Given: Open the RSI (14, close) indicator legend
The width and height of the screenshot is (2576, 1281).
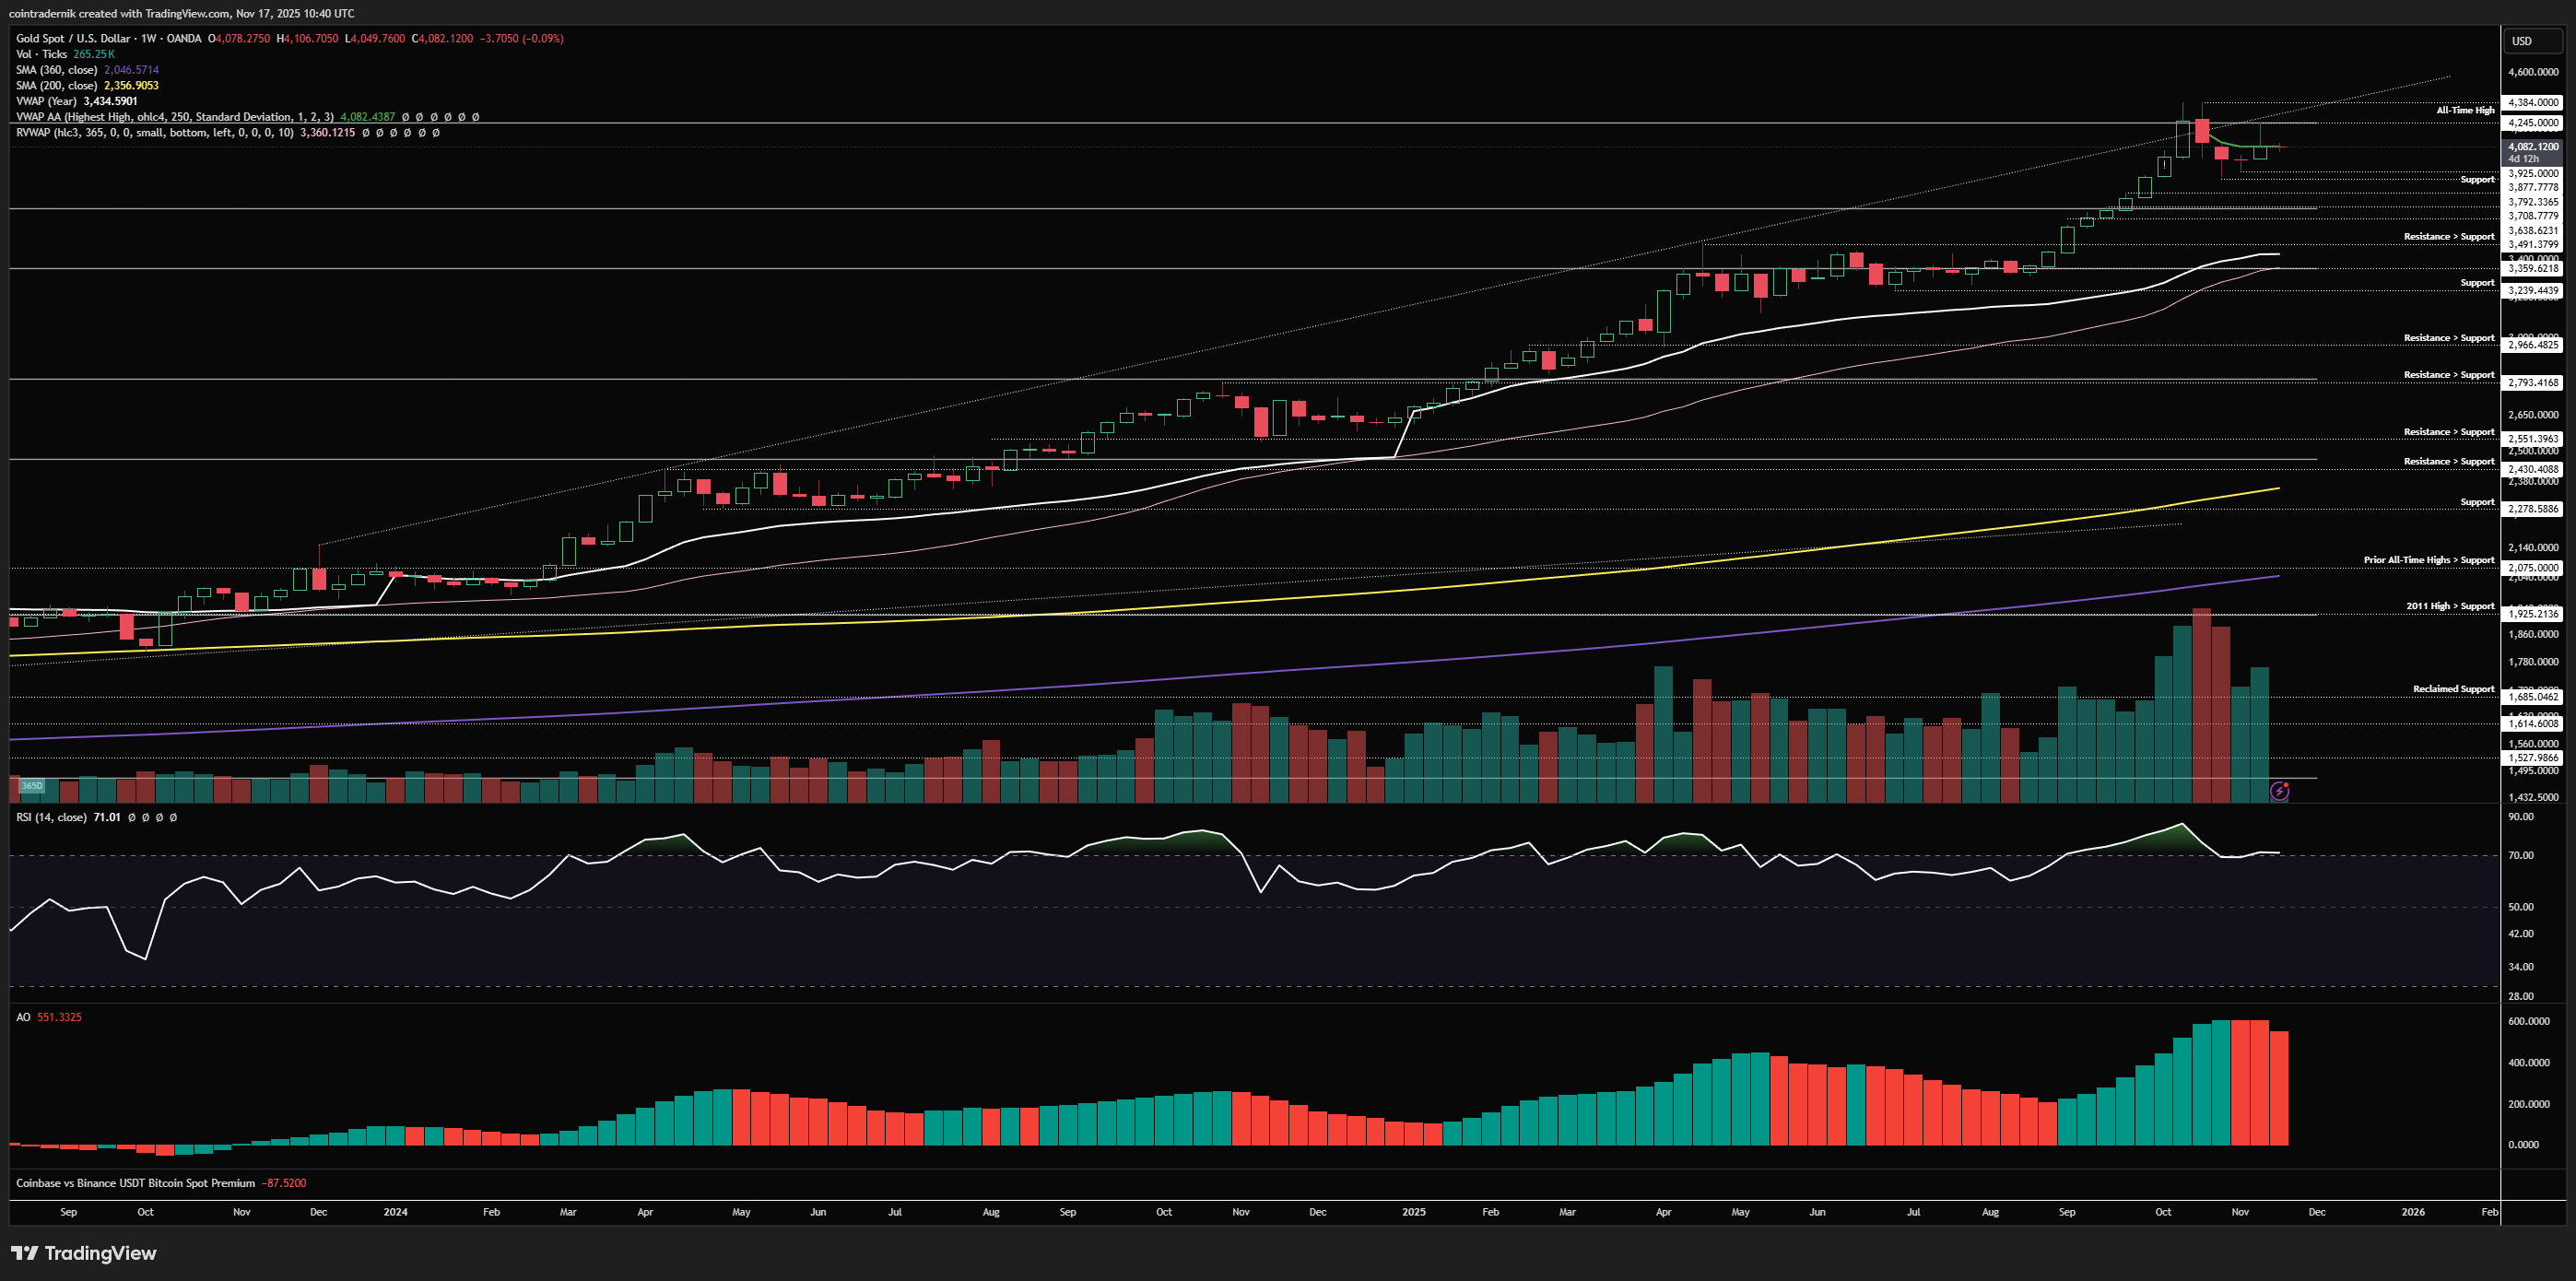Looking at the screenshot, I should tap(52, 817).
